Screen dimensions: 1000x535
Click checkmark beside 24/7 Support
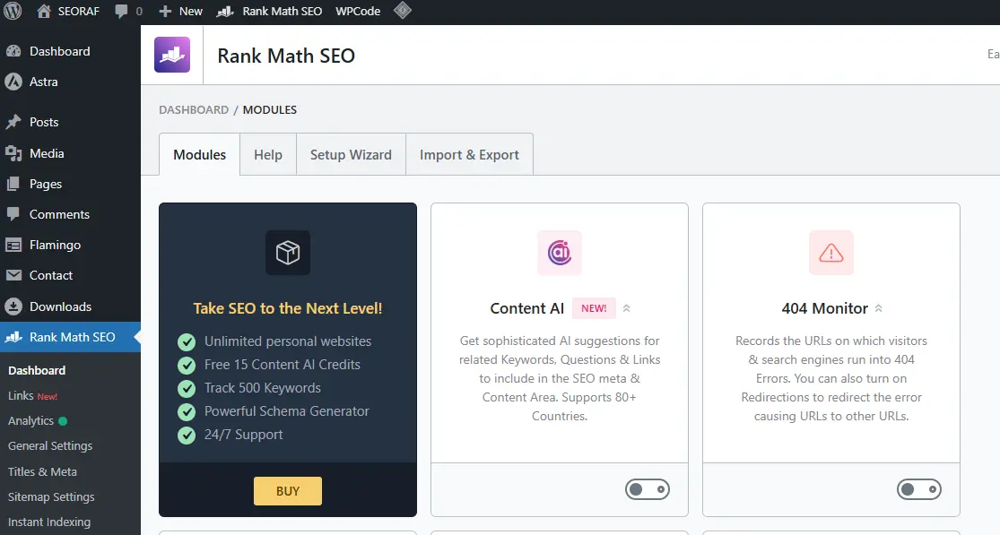(x=187, y=435)
